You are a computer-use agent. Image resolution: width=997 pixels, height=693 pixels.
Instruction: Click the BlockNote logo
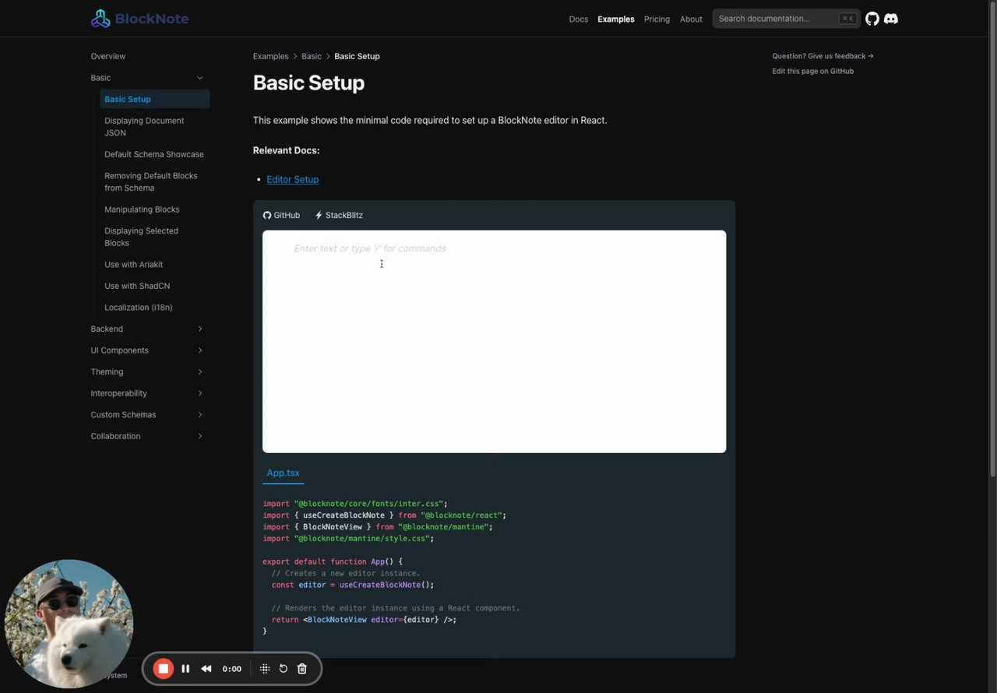coord(139,19)
